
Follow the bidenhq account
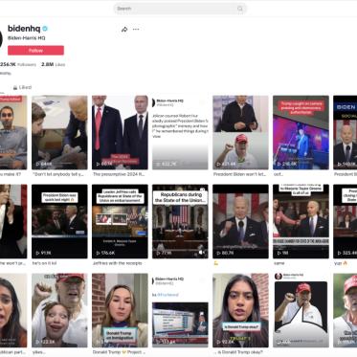tap(35, 51)
